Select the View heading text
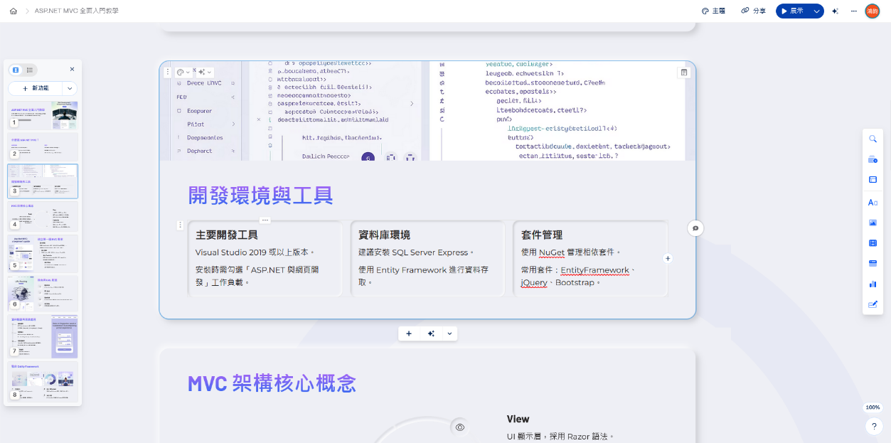The width and height of the screenshot is (891, 443). tap(518, 419)
